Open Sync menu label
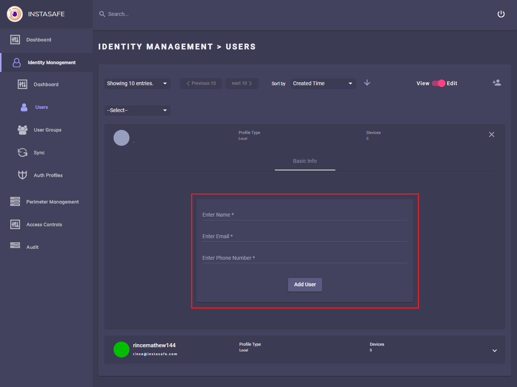The width and height of the screenshot is (517, 387). pos(39,153)
